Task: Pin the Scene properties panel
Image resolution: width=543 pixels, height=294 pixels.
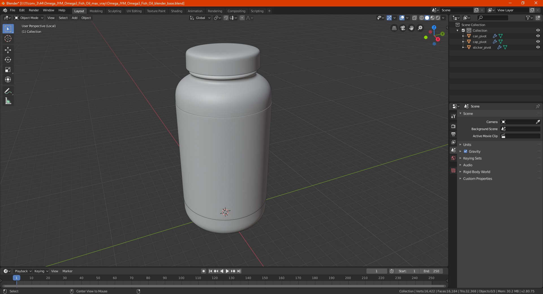Action: (538, 106)
